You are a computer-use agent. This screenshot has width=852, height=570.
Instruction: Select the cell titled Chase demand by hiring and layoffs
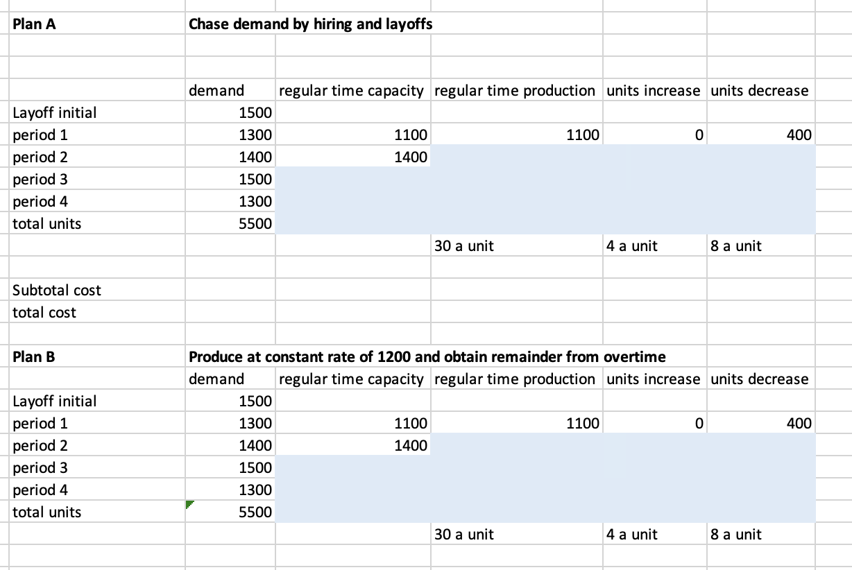click(310, 24)
